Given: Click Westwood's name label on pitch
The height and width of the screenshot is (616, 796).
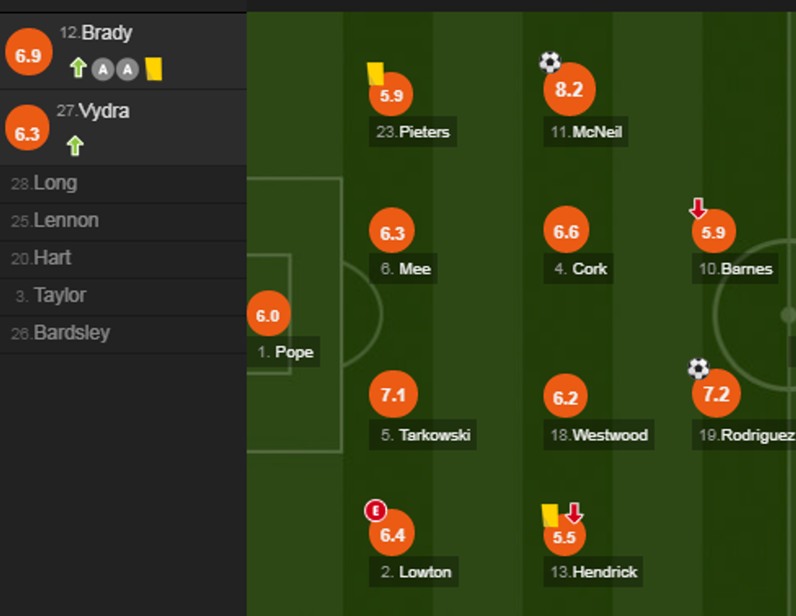Looking at the screenshot, I should pos(609,435).
